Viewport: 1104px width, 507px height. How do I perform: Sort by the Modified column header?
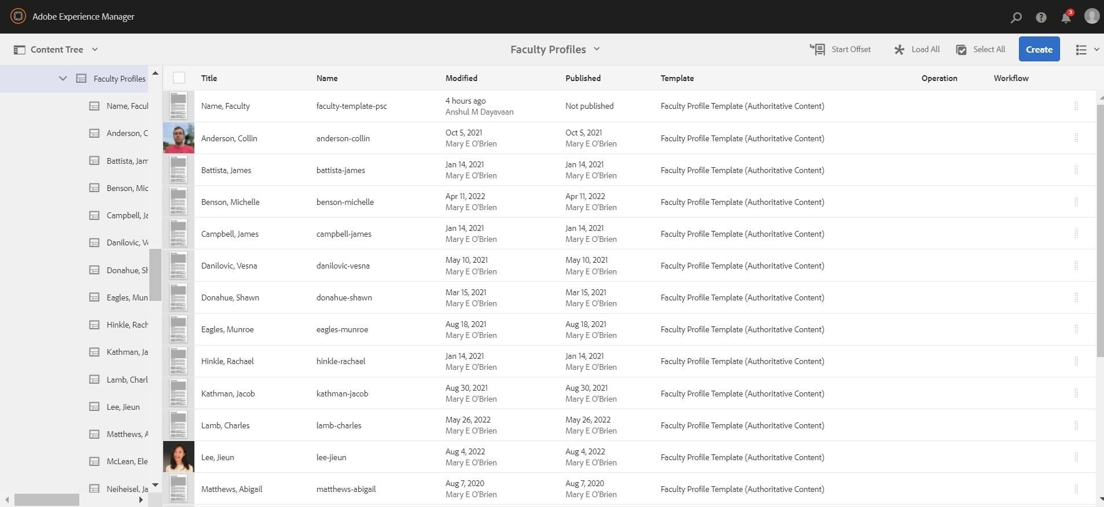tap(461, 78)
